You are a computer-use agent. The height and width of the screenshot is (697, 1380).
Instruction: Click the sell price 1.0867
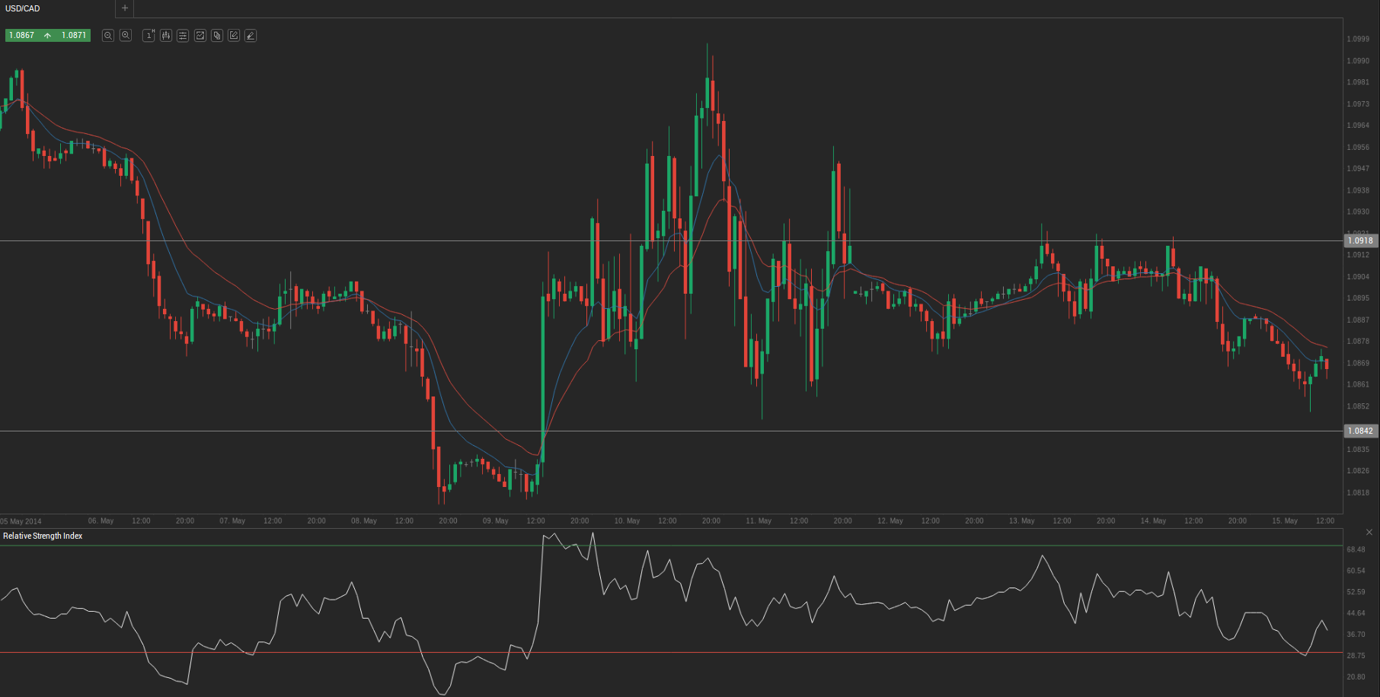click(22, 36)
